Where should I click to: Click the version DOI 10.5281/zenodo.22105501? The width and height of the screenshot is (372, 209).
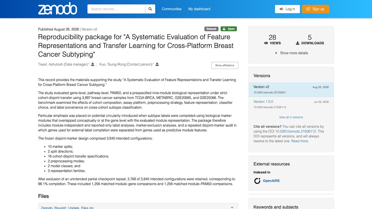pos(270,93)
